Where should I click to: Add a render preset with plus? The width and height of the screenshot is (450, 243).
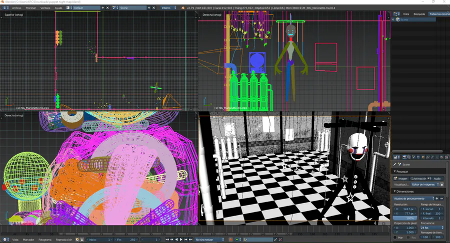point(437,198)
